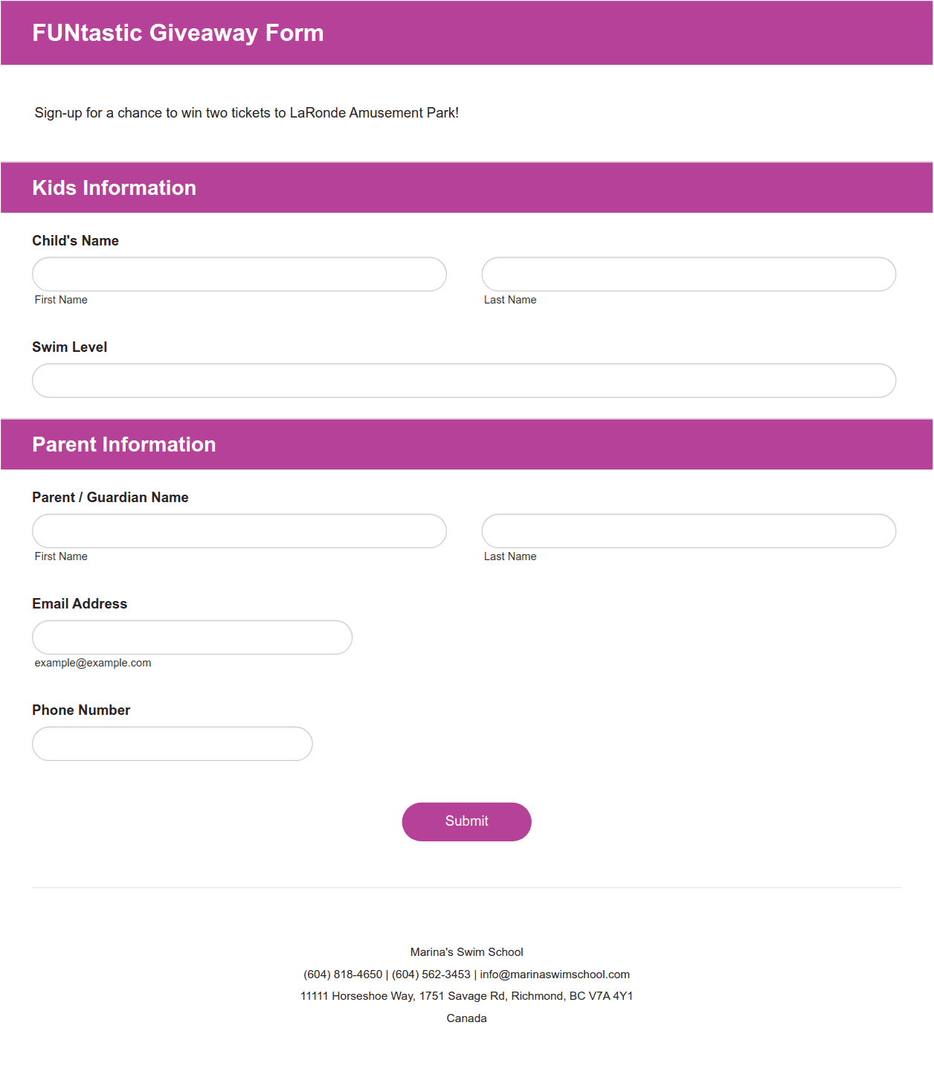Click the Kids Information section header
Viewport: 934px width, 1066px height.
(x=114, y=188)
